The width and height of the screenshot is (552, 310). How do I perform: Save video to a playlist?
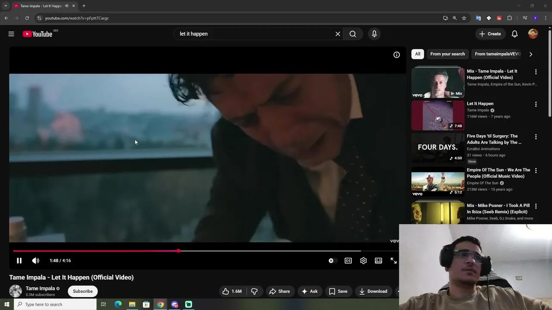pos(338,291)
